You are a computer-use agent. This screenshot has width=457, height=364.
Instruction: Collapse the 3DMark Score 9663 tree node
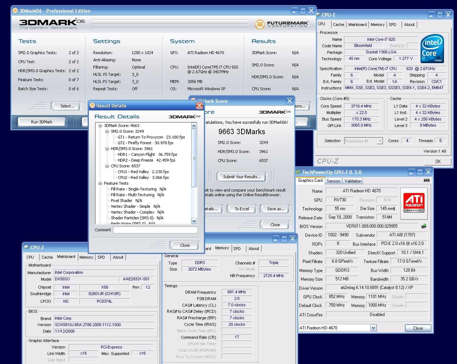coord(100,126)
